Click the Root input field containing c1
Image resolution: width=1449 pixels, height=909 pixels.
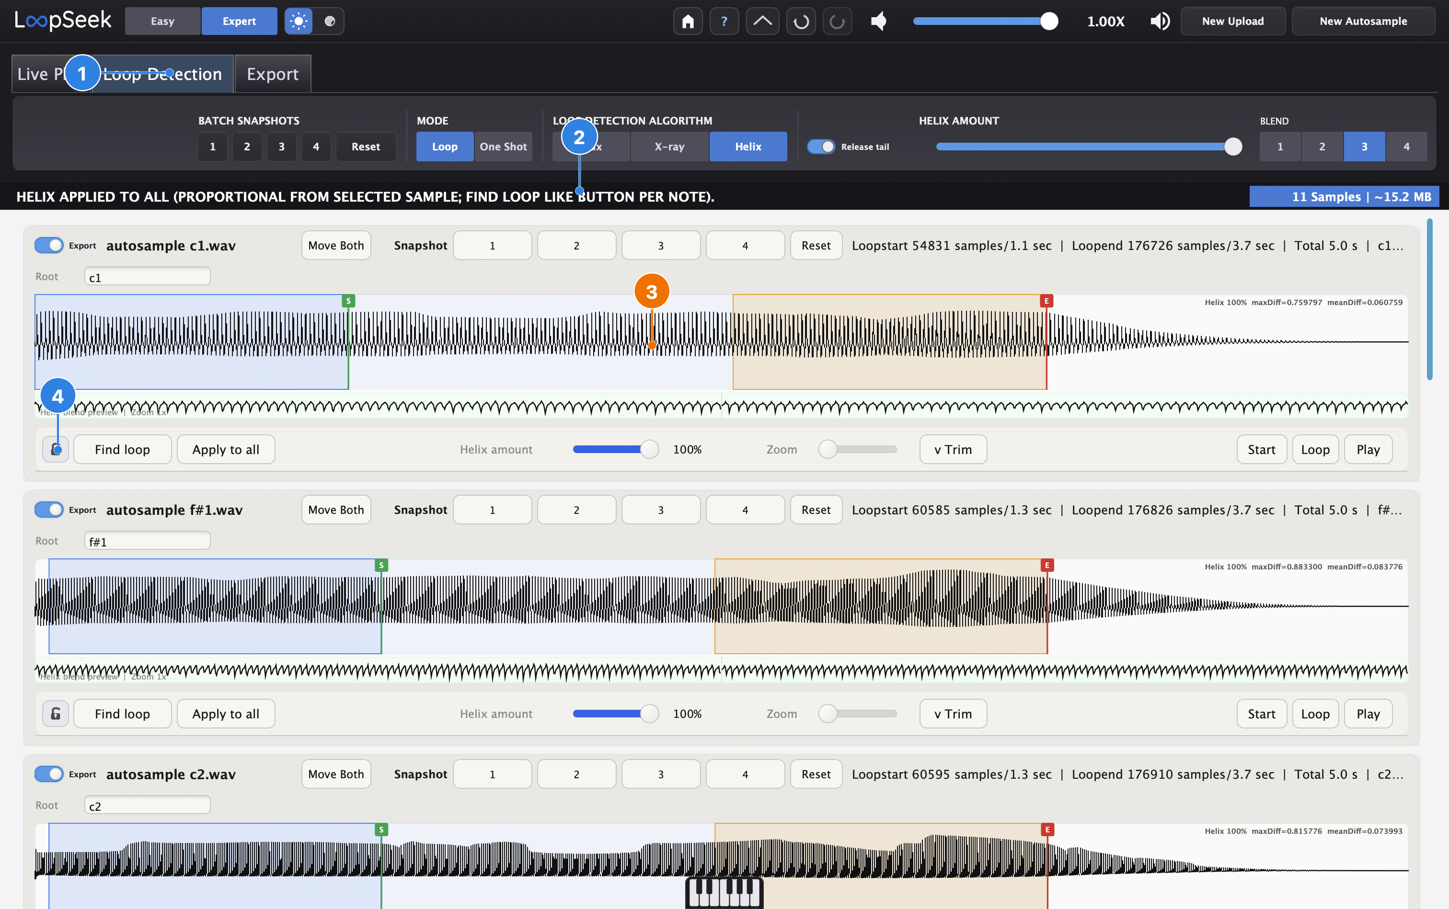point(148,276)
